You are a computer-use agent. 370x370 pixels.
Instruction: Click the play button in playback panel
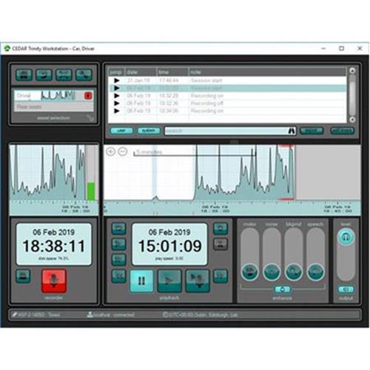[169, 281]
